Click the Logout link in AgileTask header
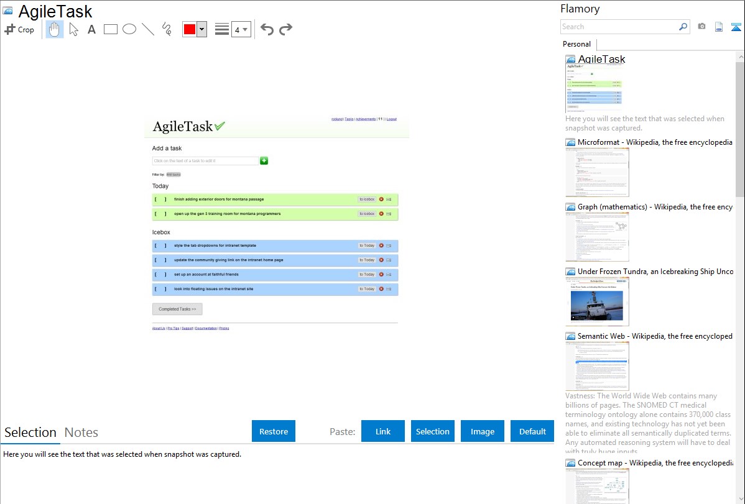Viewport: 745px width, 504px height. [x=392, y=119]
